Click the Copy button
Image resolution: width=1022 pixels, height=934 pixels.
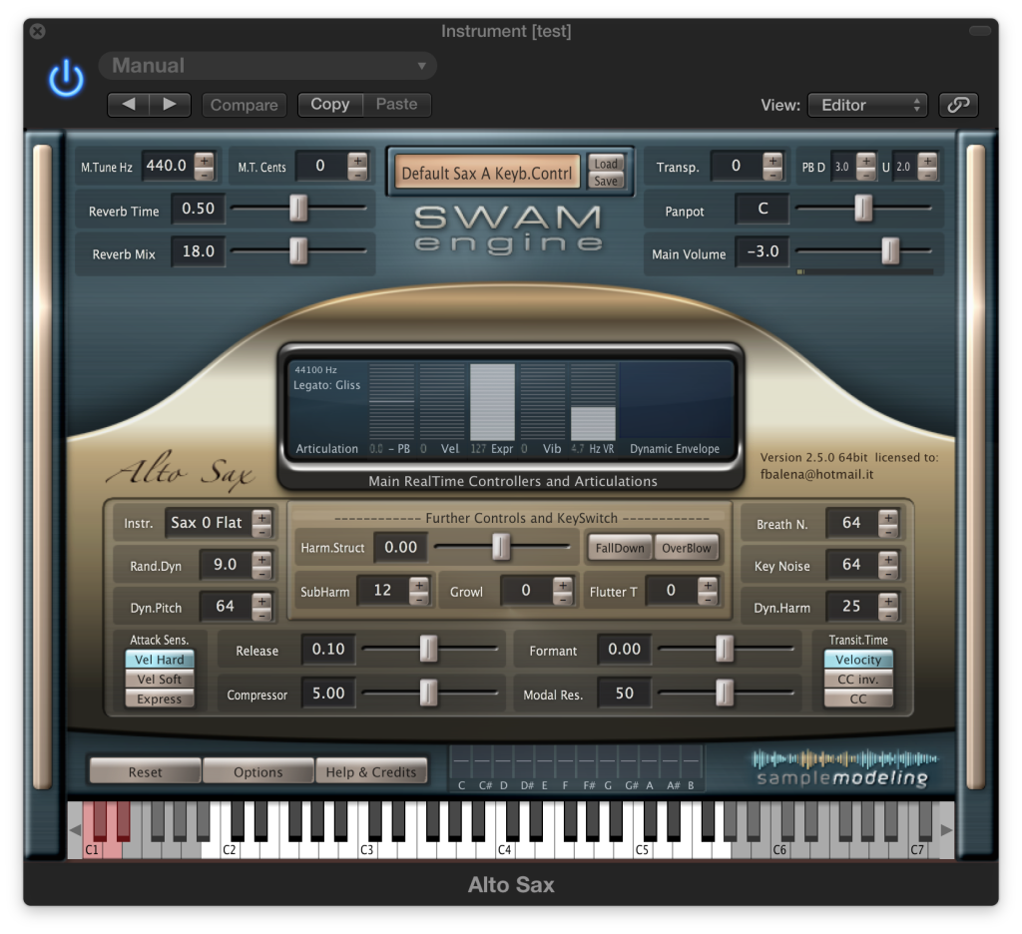[329, 105]
